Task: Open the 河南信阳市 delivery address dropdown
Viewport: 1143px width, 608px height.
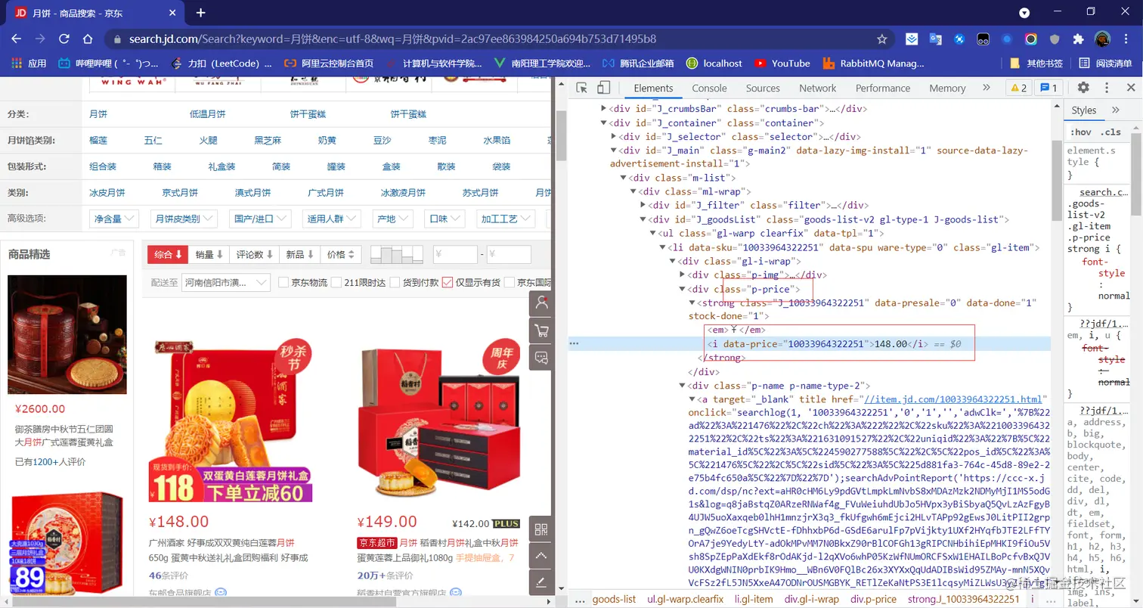Action: 226,282
